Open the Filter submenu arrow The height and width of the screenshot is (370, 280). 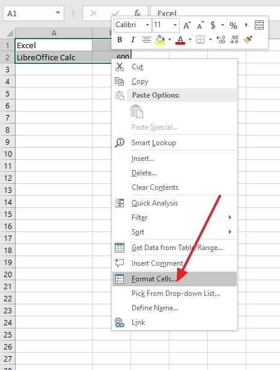[x=230, y=217]
